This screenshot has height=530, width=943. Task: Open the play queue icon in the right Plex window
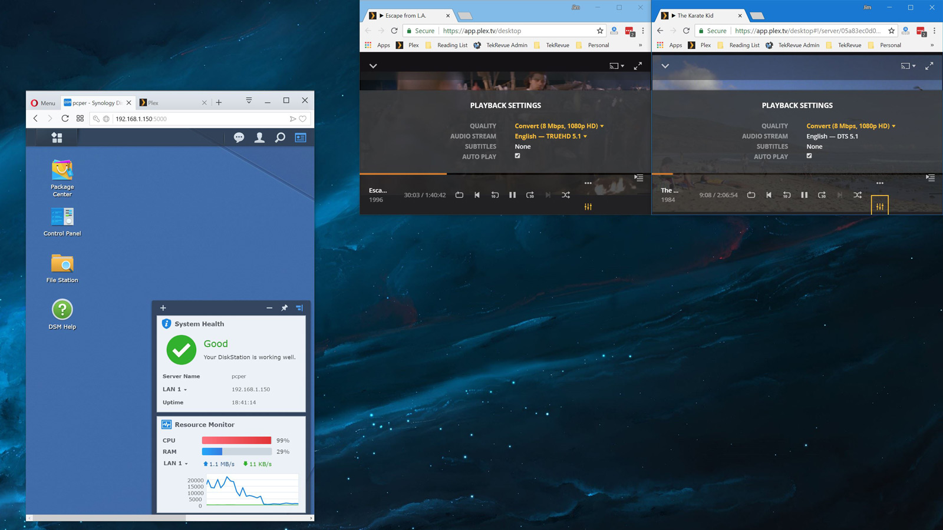930,178
